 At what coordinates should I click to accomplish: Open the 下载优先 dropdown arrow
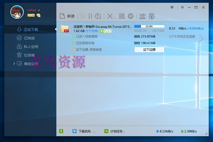[94, 132]
